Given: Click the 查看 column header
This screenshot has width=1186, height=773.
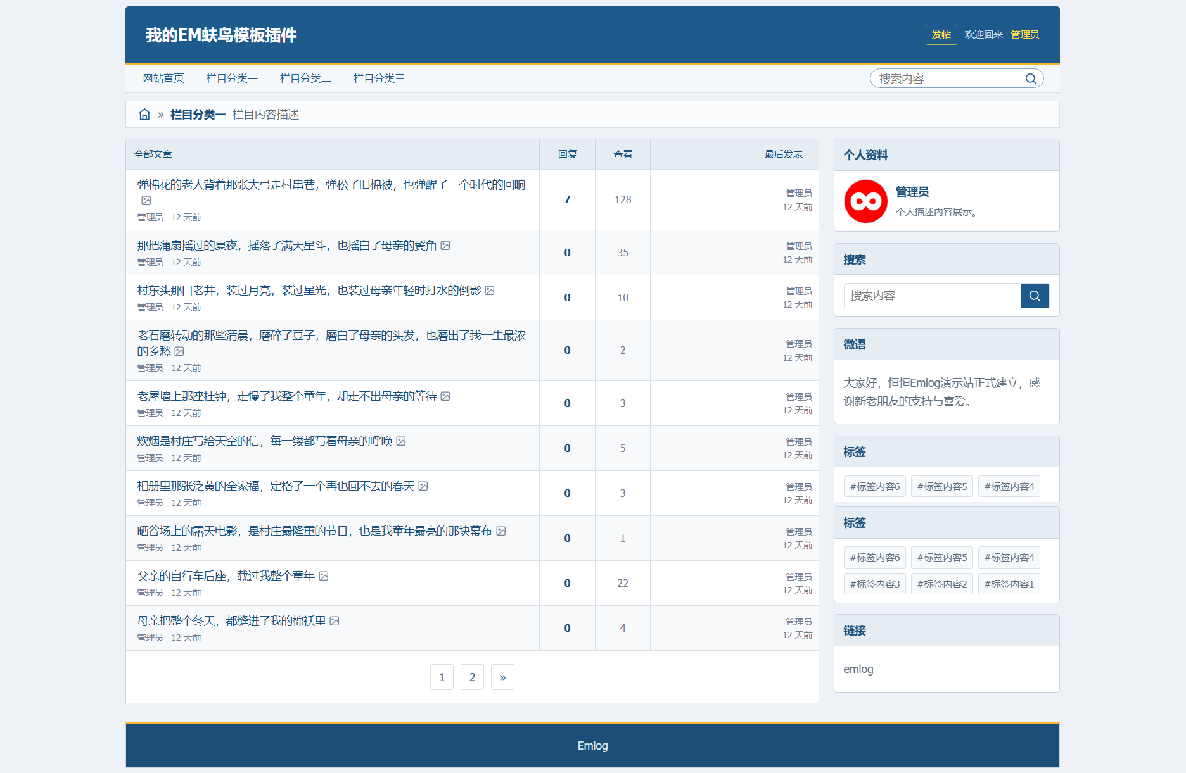Looking at the screenshot, I should click(623, 154).
